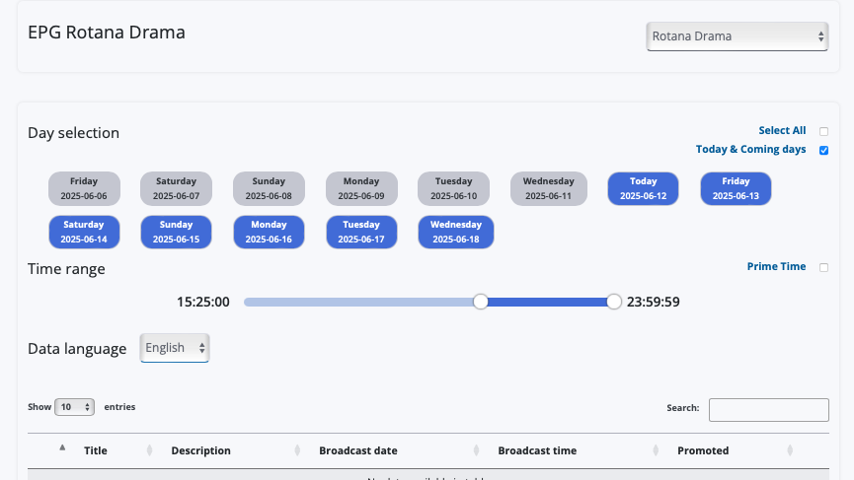Sort table by Broadcast date column
Viewport: 854px width, 480px height.
coord(358,450)
